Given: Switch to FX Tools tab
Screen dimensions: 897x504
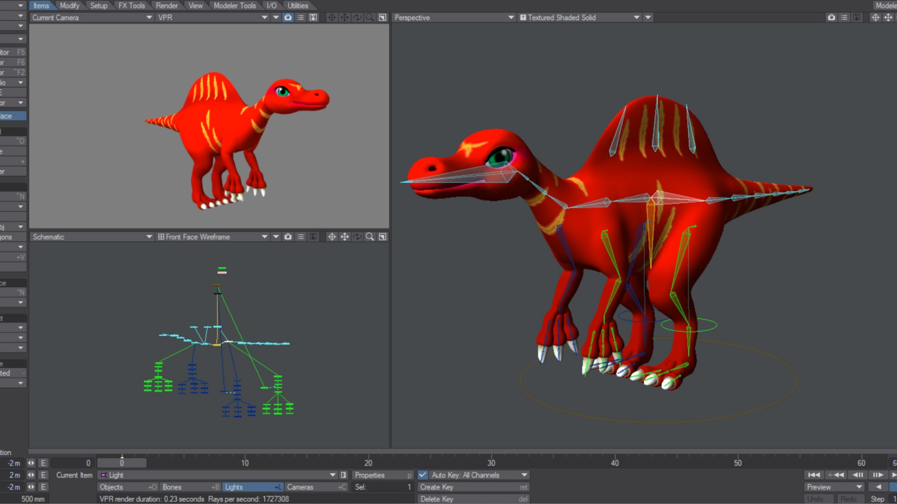Looking at the screenshot, I should point(131,6).
